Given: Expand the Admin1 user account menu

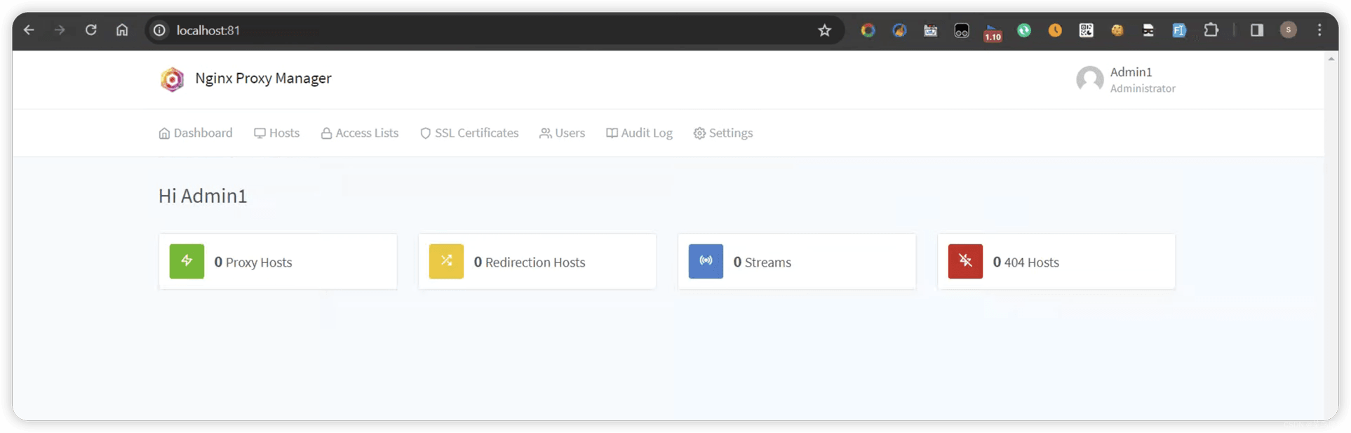Looking at the screenshot, I should (1126, 79).
